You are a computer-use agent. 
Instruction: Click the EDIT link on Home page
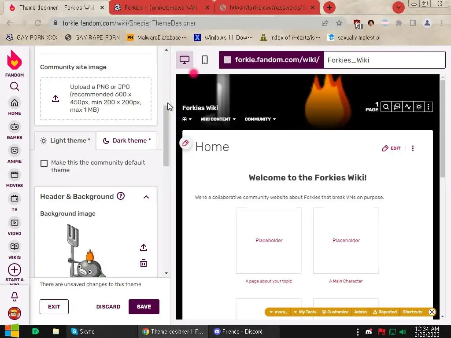point(392,148)
